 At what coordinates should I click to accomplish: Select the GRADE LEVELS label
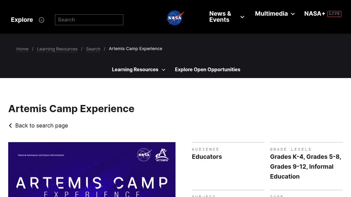tap(291, 149)
